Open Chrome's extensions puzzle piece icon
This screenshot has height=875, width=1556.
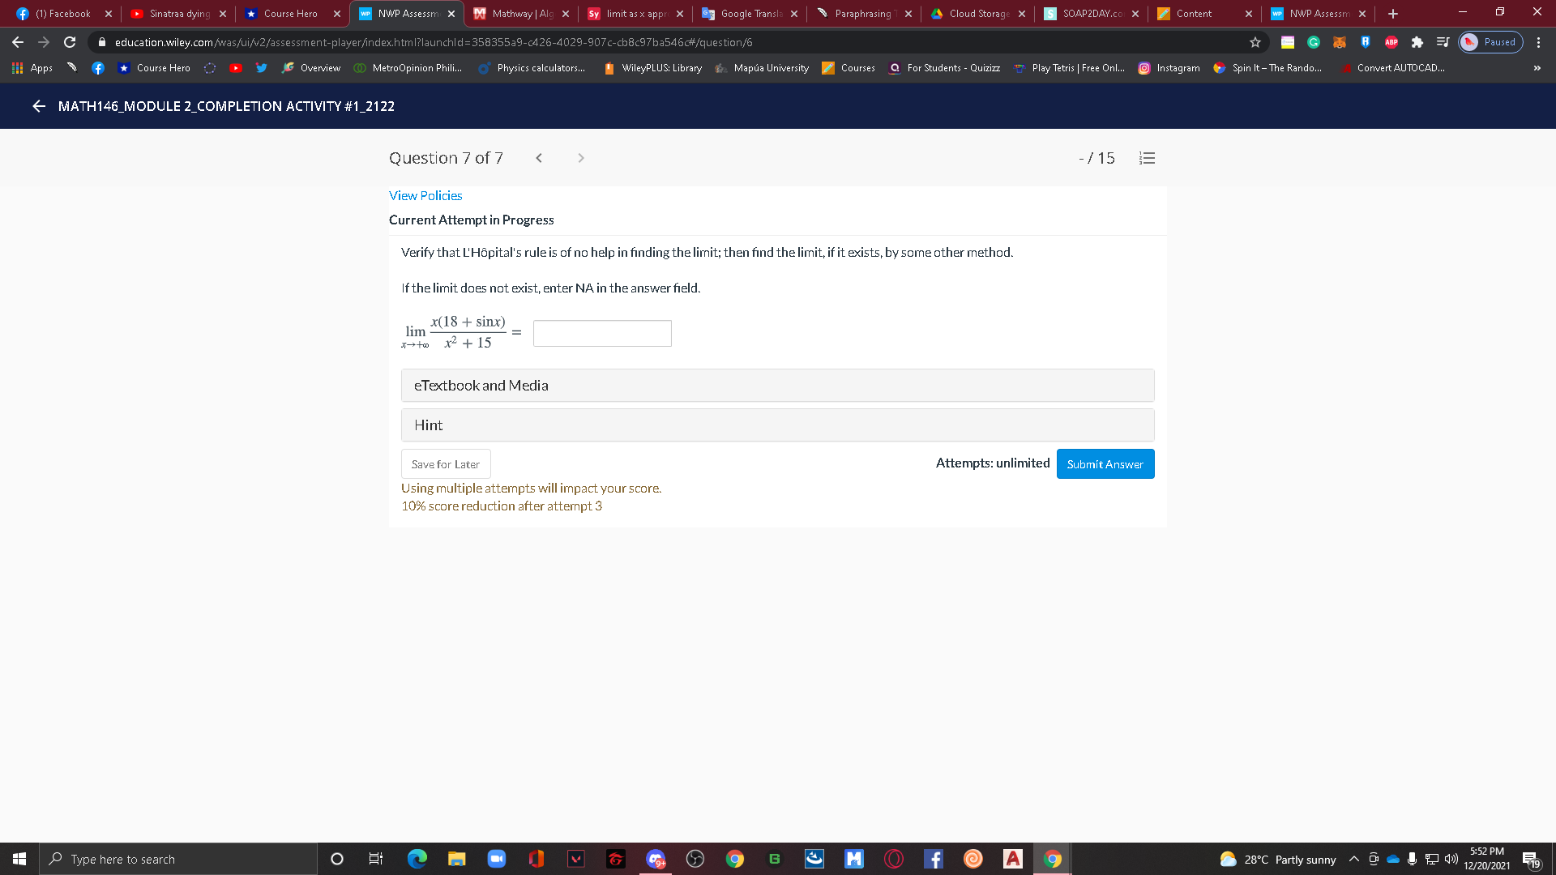(x=1417, y=42)
